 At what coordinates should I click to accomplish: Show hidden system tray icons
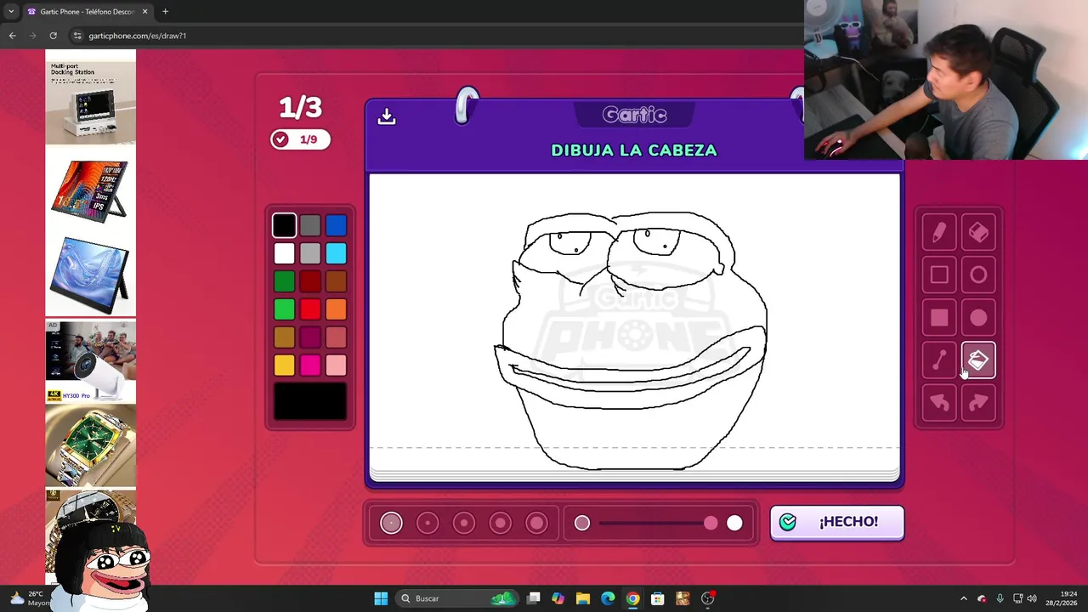[x=963, y=598]
